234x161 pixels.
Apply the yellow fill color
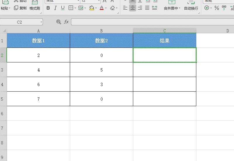(x=92, y=8)
